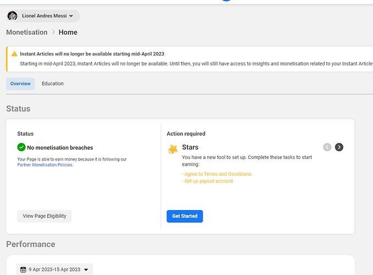Click the View Page Eligibility button
Viewport: 373px width, 275px height.
[44, 216]
